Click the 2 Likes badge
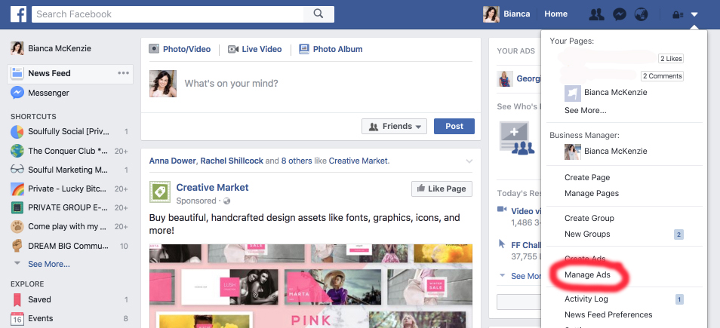 (x=670, y=59)
